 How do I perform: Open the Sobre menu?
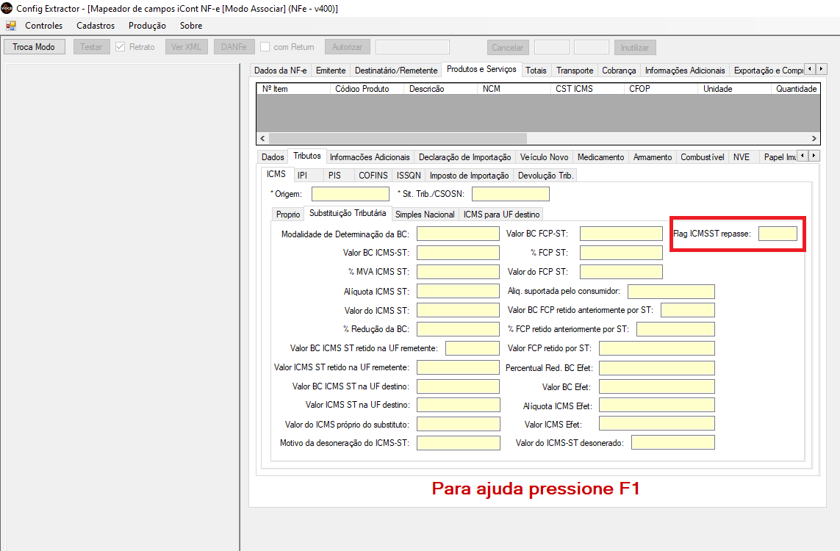click(191, 26)
